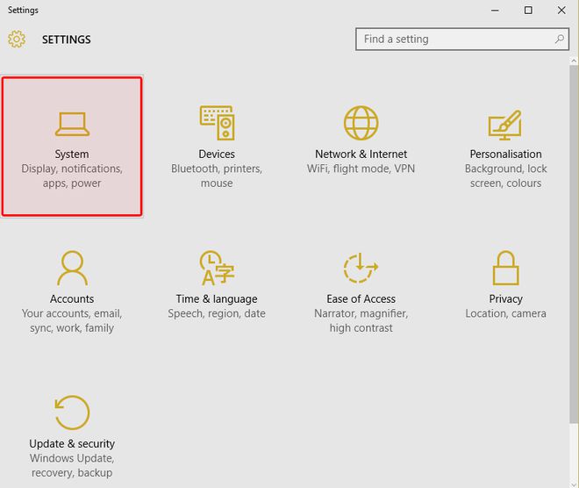Click 'Location, camera' description
Screen dimensions: 579x488
(x=506, y=313)
